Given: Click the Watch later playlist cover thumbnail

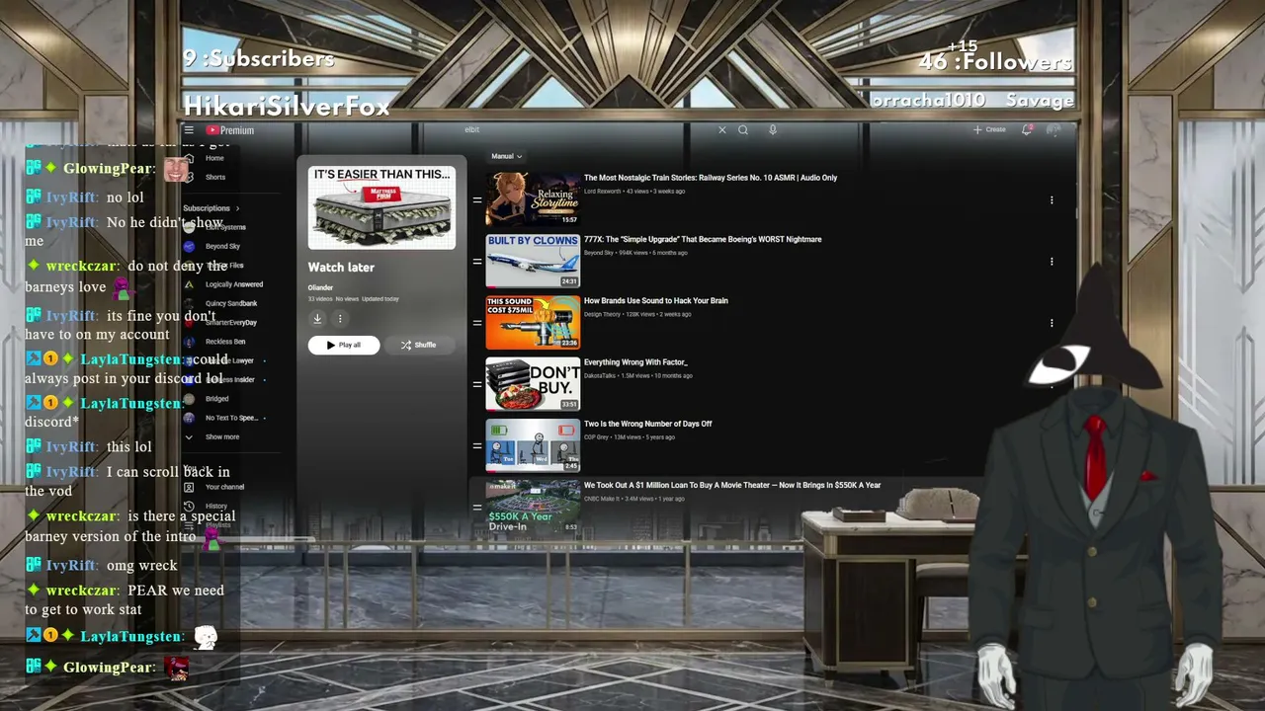Looking at the screenshot, I should 381,207.
